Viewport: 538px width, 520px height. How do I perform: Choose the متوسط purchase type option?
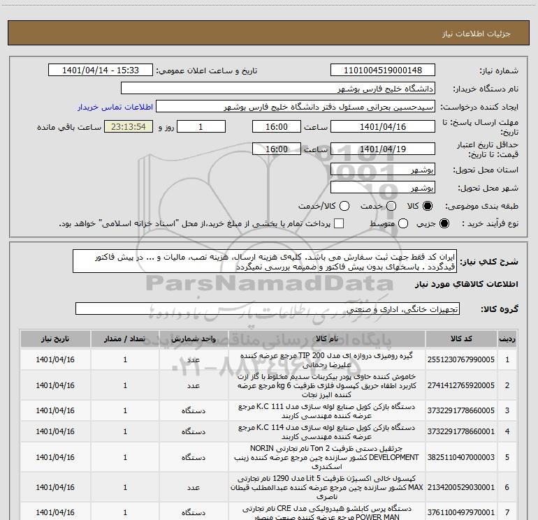coord(403,223)
